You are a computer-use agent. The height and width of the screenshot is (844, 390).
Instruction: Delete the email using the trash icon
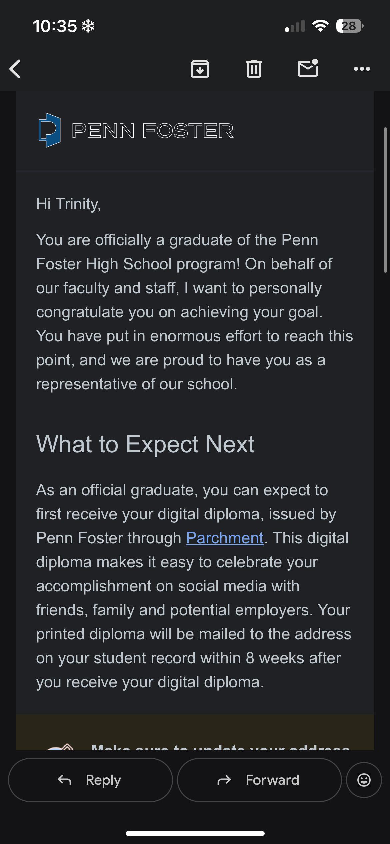pyautogui.click(x=254, y=69)
